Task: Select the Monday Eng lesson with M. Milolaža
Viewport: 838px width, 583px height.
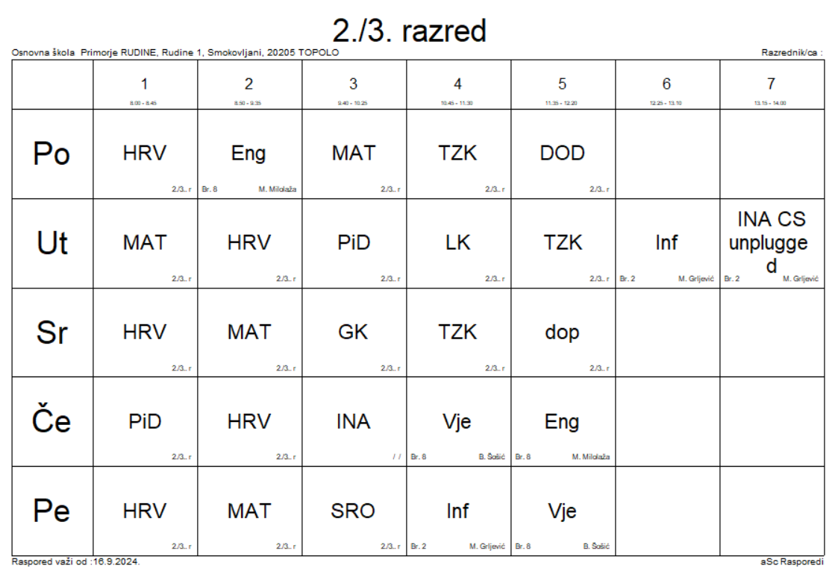Action: tap(249, 154)
